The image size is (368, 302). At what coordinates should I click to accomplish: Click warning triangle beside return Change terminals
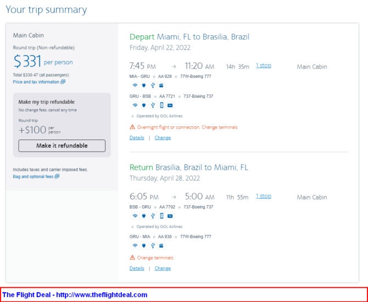132,258
